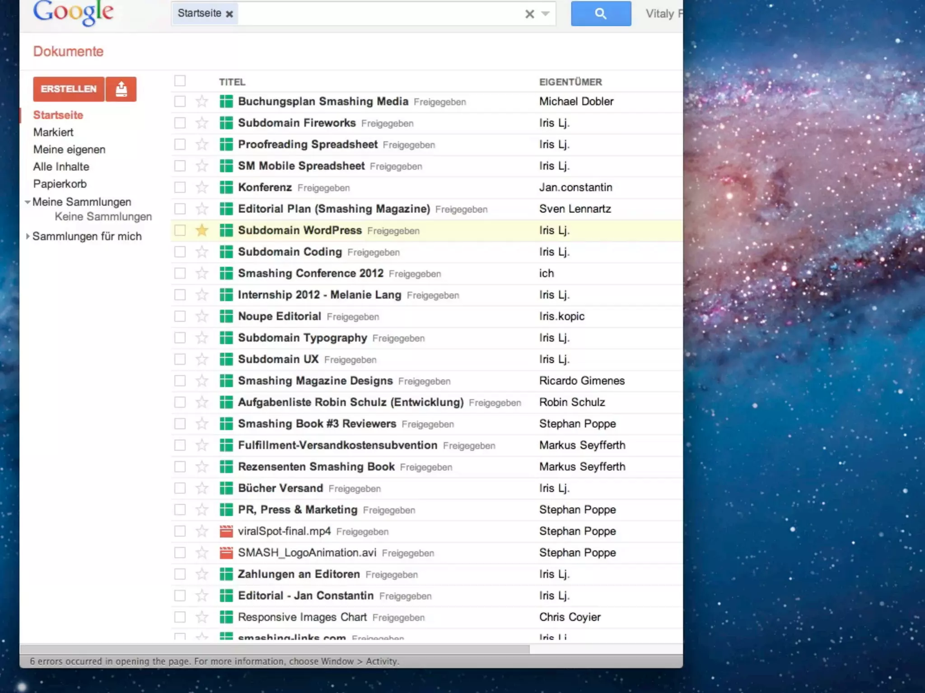Screen dimensions: 925x693
Task: Select the Noupe Editorial row checkbox
Action: point(180,316)
